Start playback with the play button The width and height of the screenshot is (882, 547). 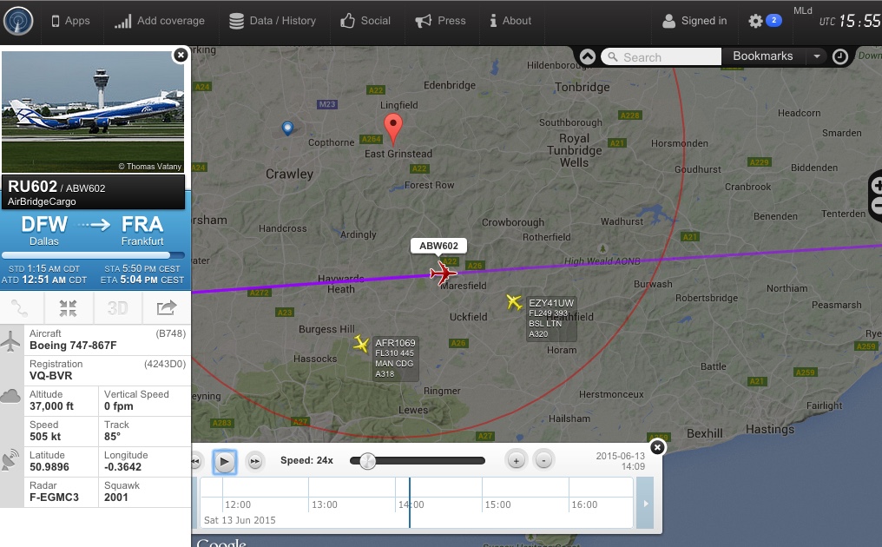225,462
